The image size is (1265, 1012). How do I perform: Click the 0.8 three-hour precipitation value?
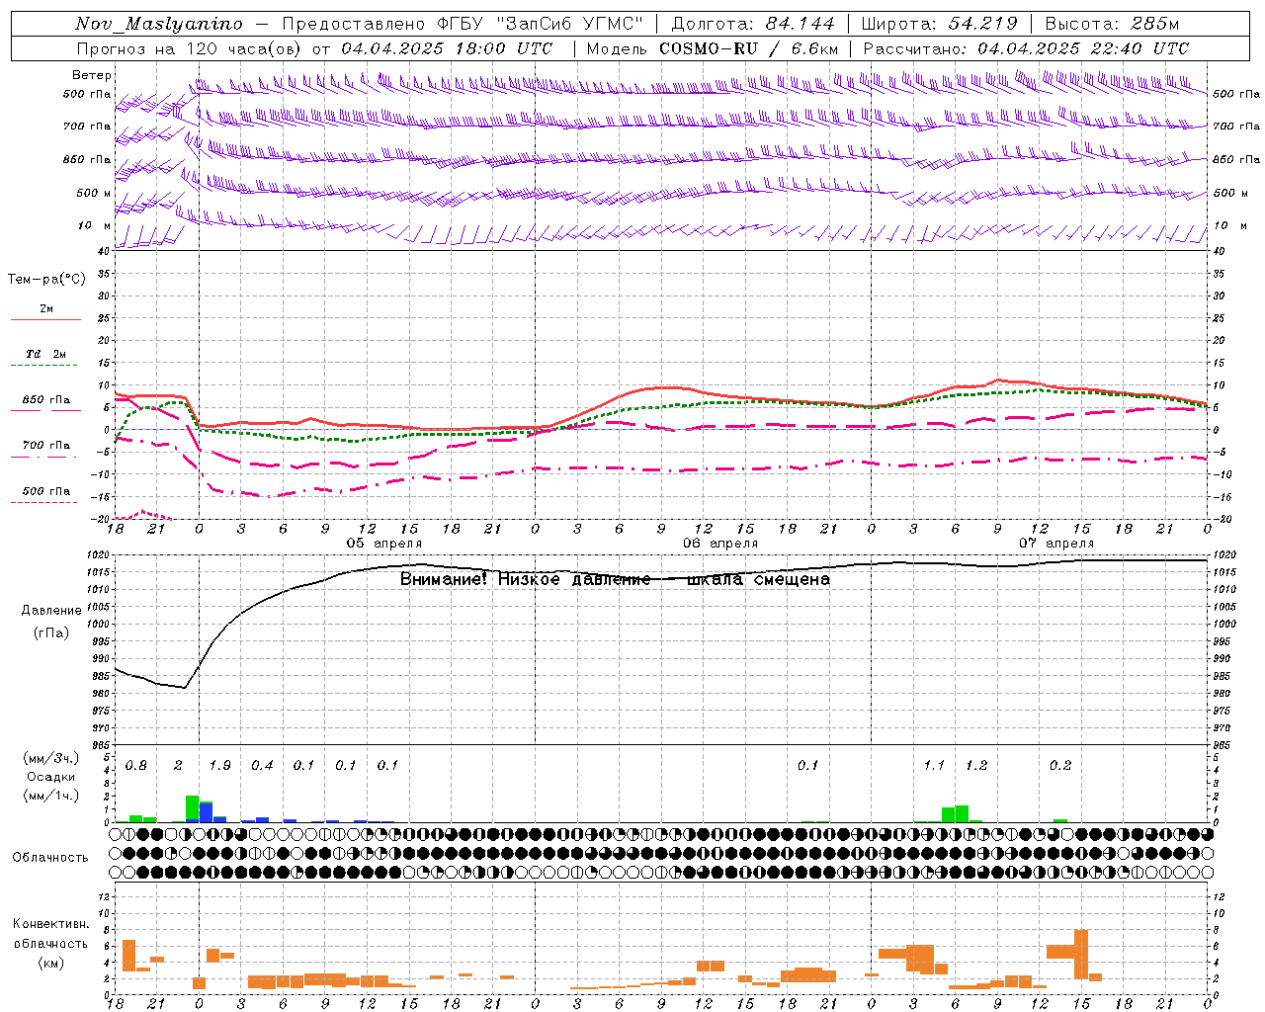[x=136, y=766]
